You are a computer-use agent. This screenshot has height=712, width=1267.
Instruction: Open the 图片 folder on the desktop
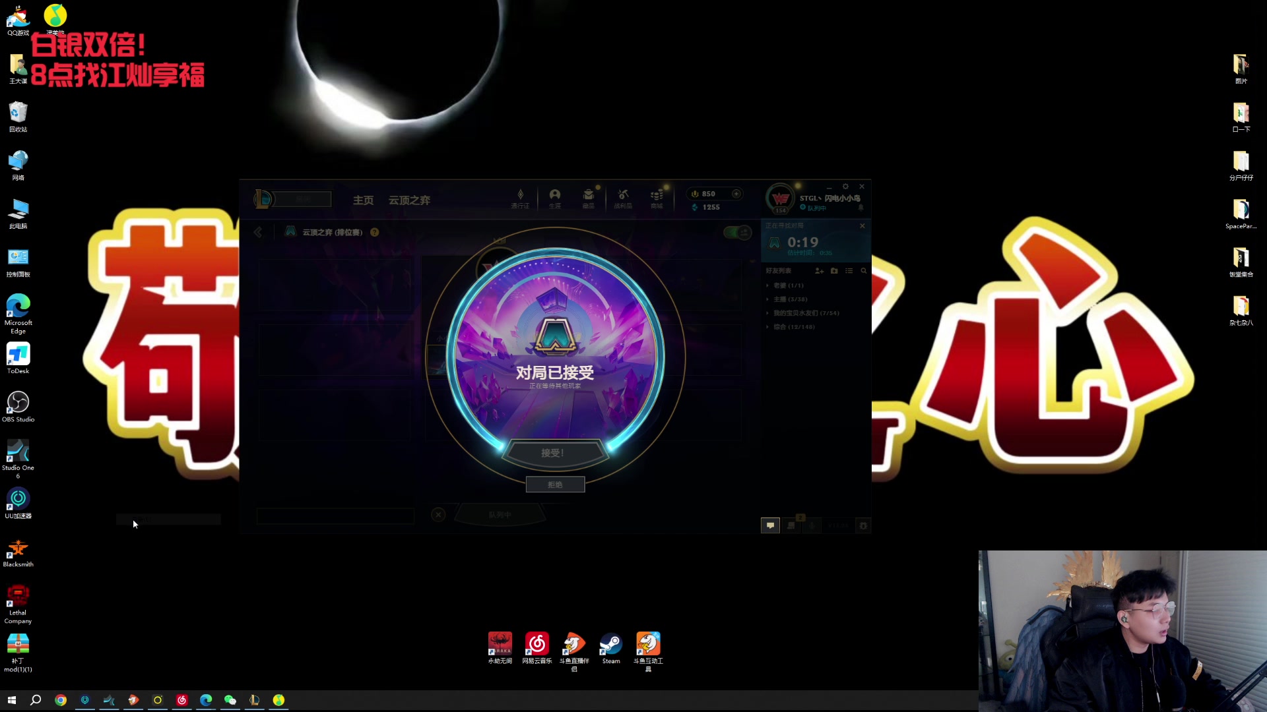pyautogui.click(x=1241, y=69)
